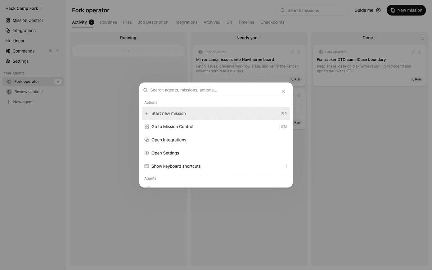Screen dimensions: 432x270
Task: Open the Checkpoints tab
Action: [273, 22]
